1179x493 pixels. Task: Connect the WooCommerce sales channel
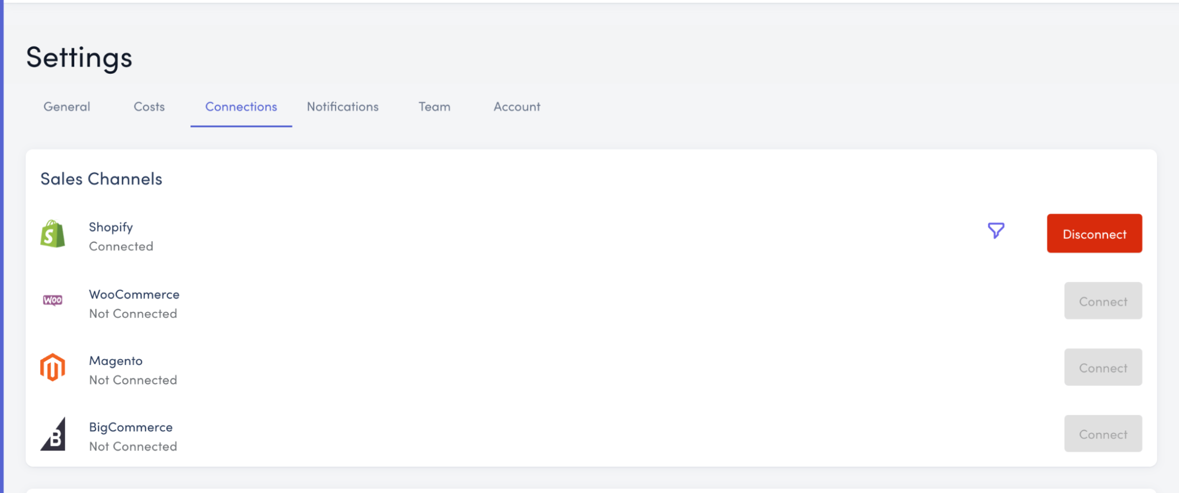tap(1102, 301)
